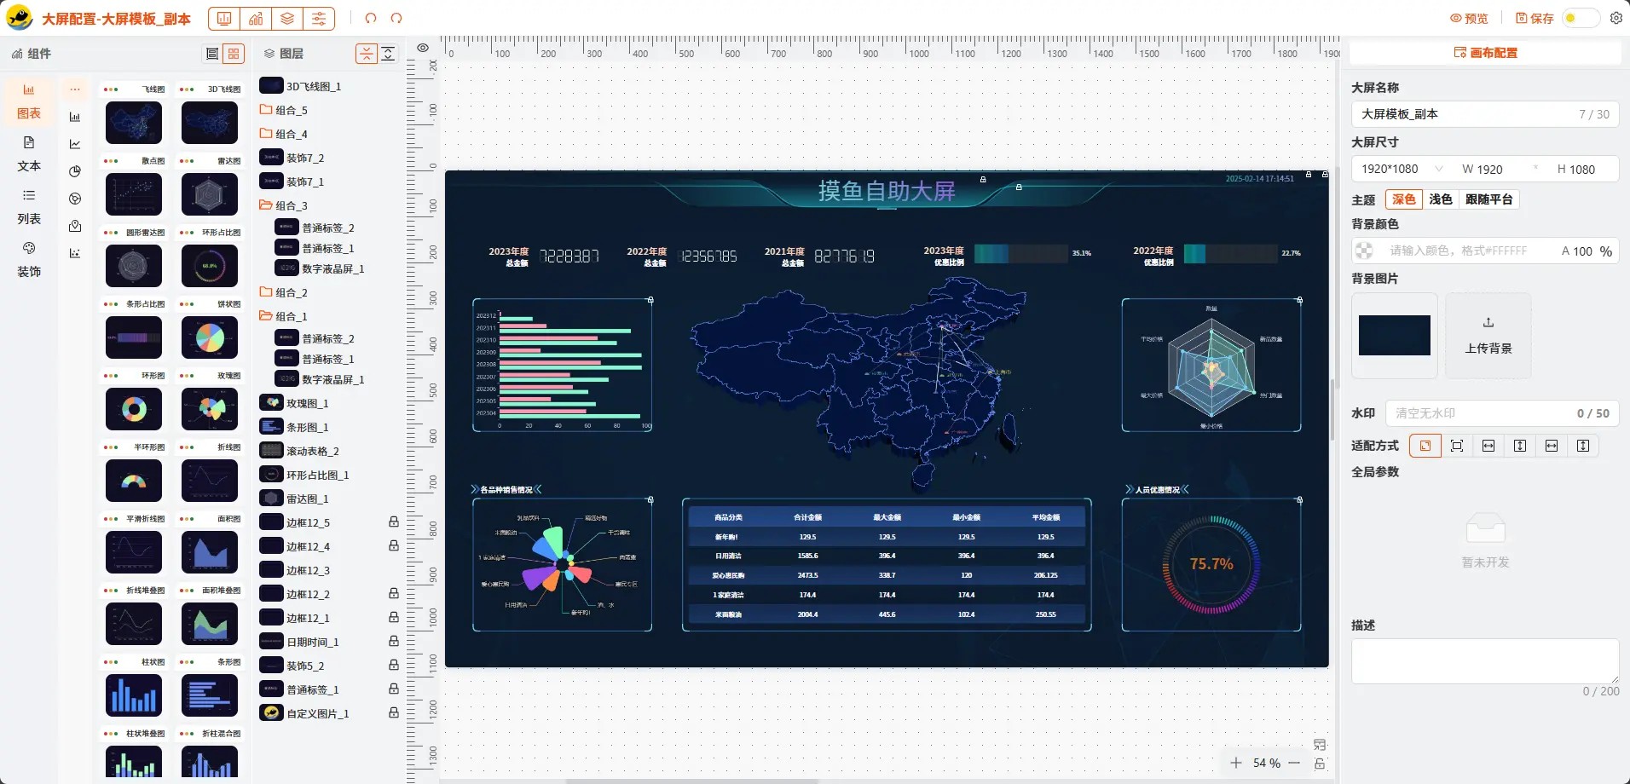Select the map chart category icon
This screenshot has width=1630, height=784.
click(75, 226)
